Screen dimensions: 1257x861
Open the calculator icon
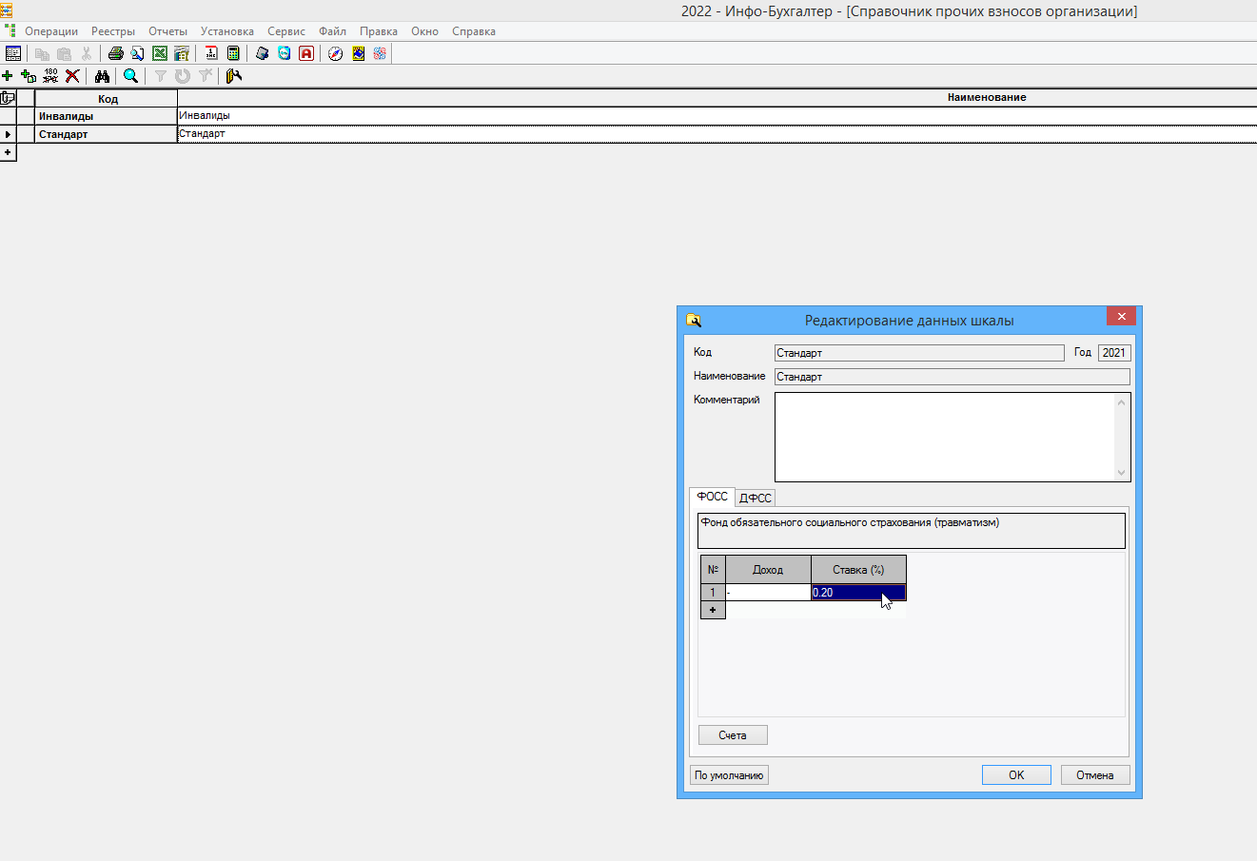[x=233, y=53]
